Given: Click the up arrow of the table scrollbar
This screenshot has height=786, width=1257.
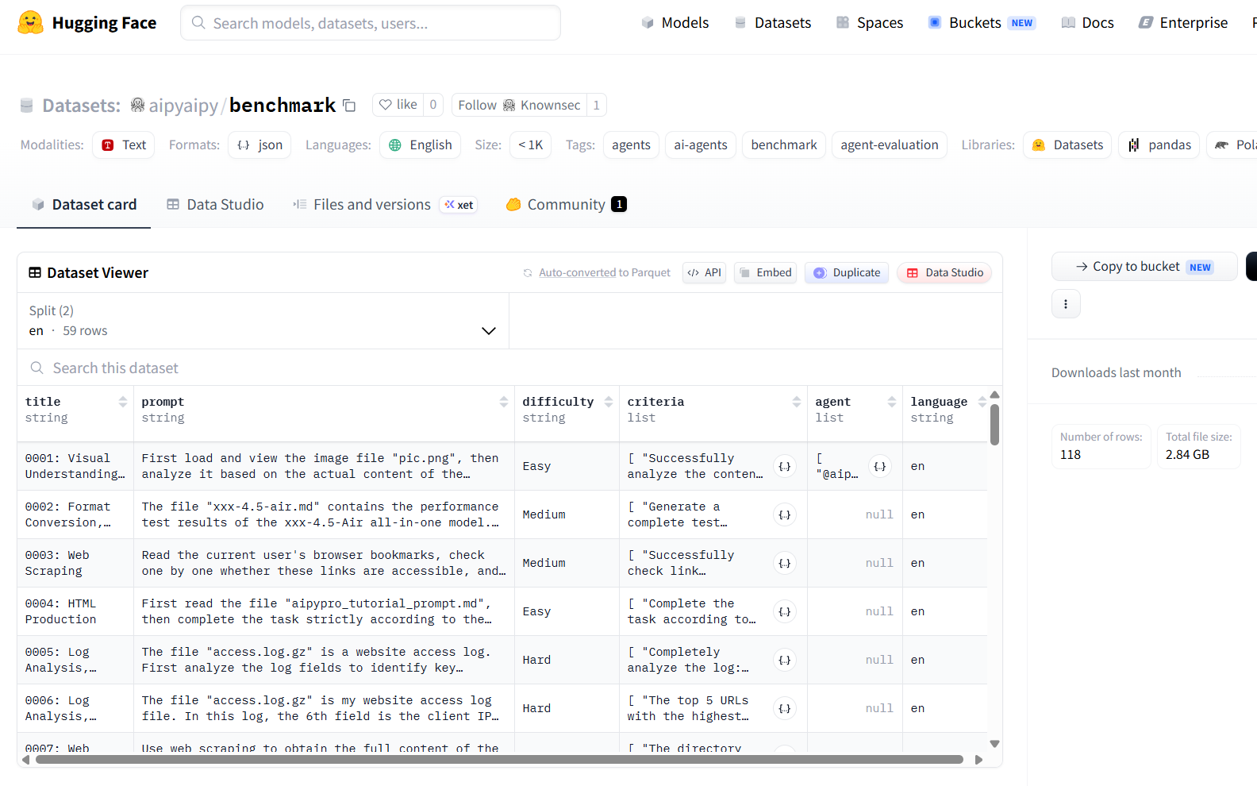Looking at the screenshot, I should coord(994,395).
